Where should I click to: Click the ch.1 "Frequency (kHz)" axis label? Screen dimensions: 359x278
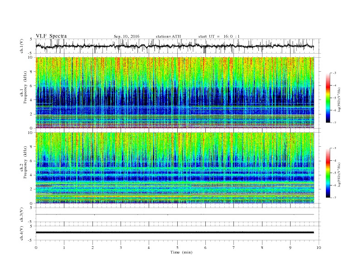click(25, 87)
